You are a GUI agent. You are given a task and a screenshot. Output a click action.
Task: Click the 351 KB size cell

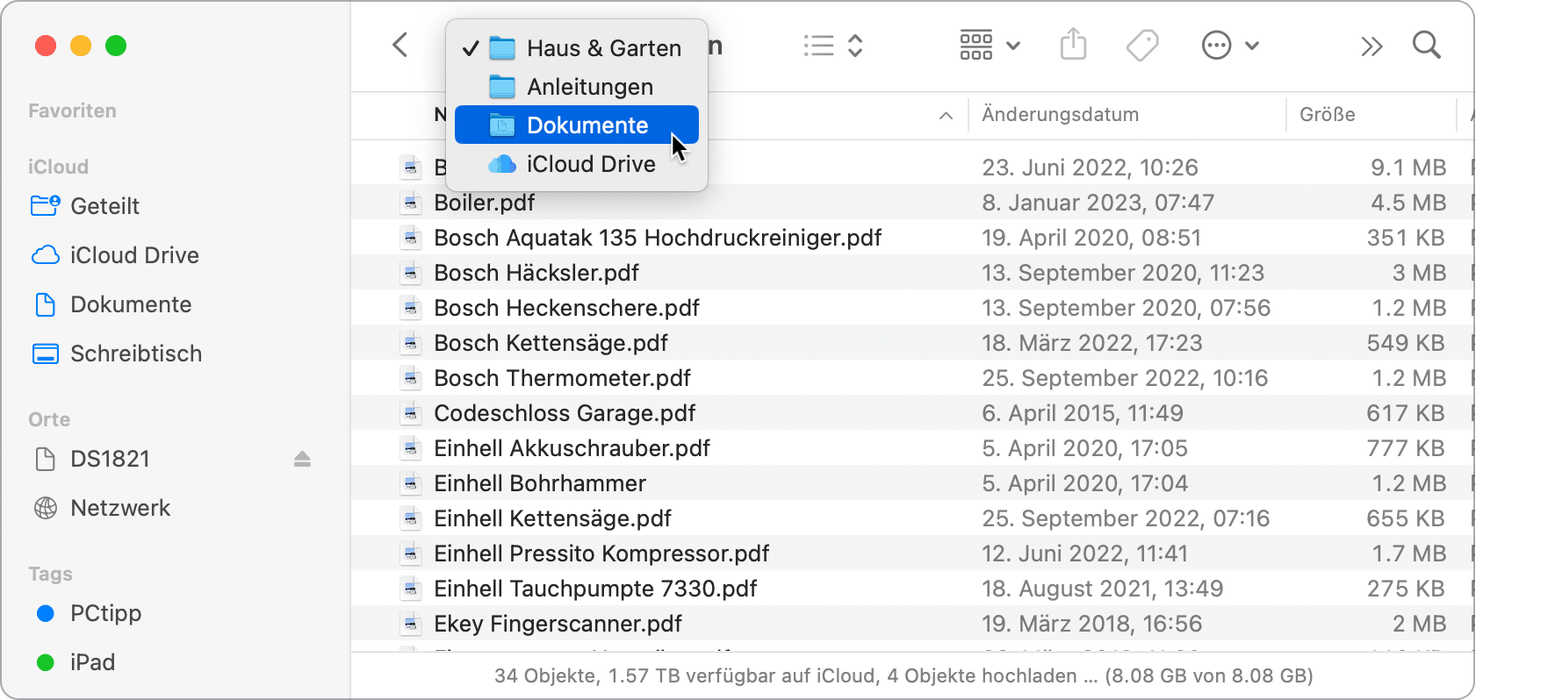[1406, 238]
